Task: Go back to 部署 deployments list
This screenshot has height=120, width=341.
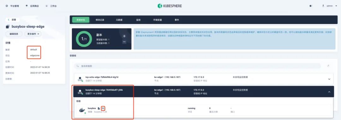Action: click(x=12, y=20)
